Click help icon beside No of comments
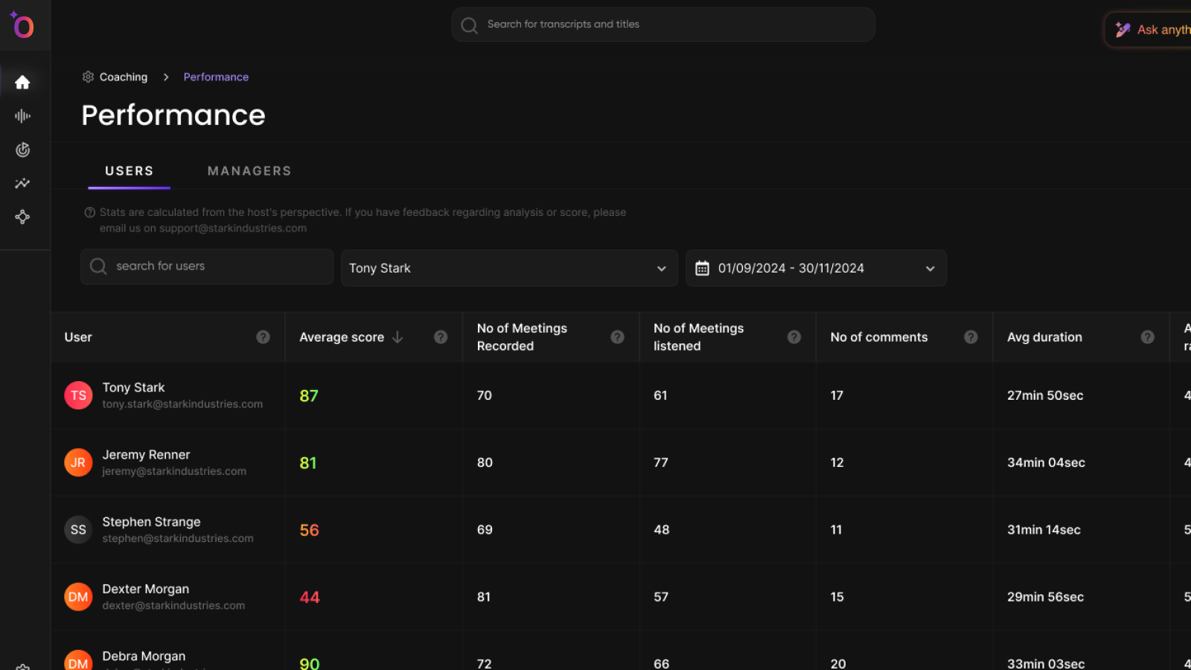The image size is (1191, 670). [971, 337]
